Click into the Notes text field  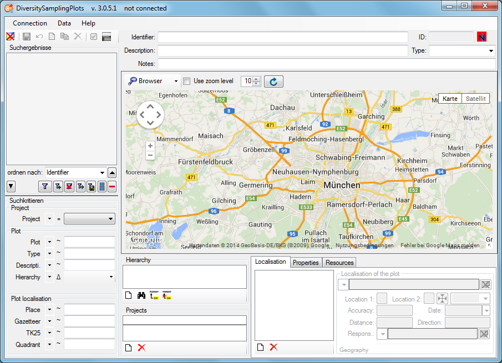(327, 64)
